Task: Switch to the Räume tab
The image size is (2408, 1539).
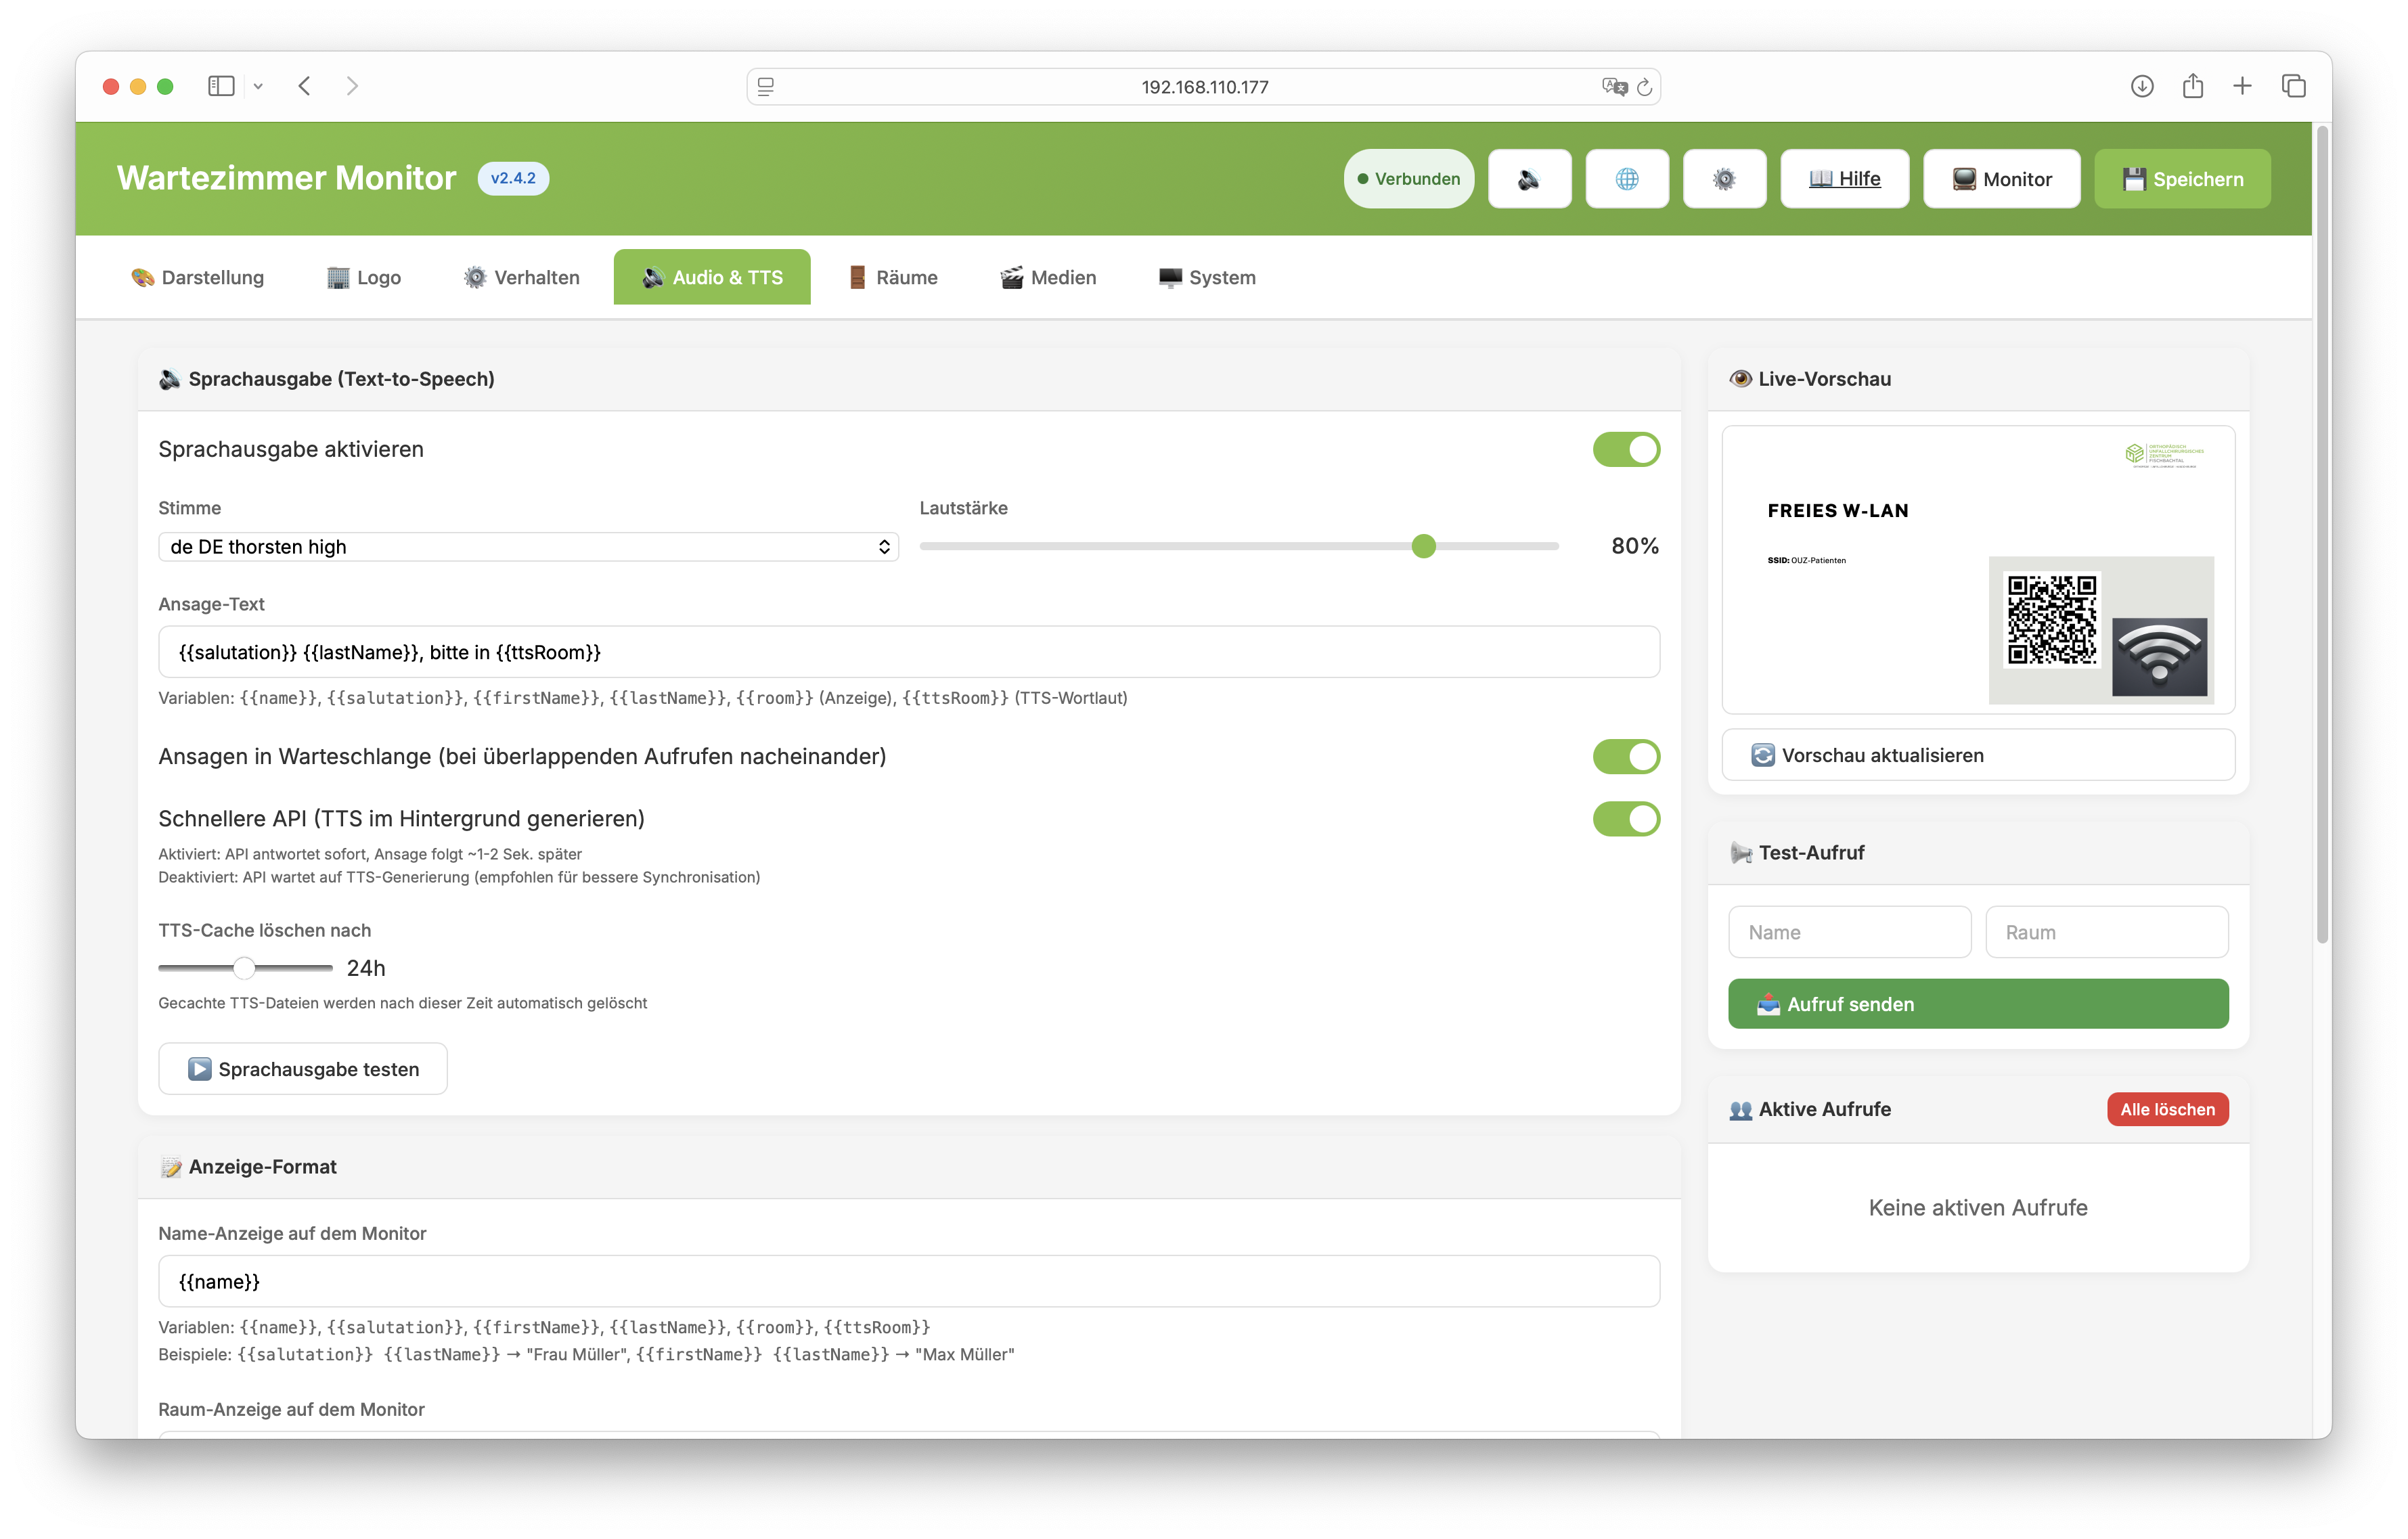Action: pos(893,277)
